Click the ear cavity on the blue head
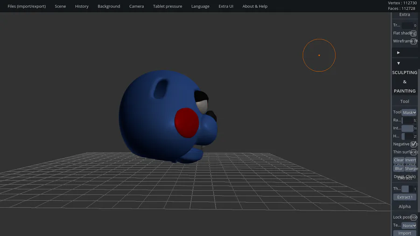 (161, 89)
